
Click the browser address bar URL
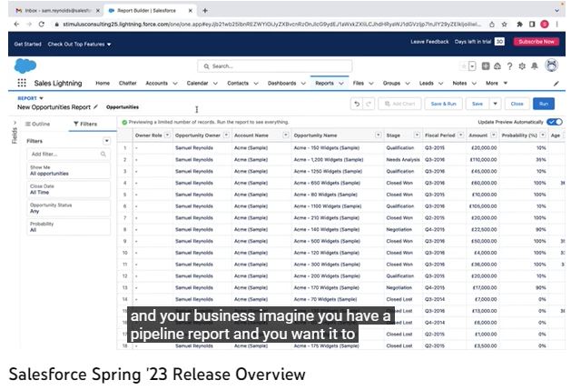point(271,25)
